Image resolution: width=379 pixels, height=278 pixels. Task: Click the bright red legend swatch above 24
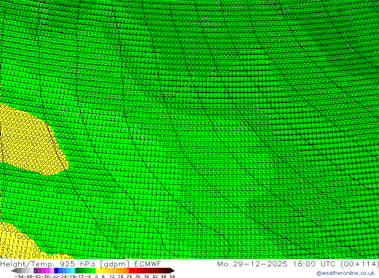131,270
